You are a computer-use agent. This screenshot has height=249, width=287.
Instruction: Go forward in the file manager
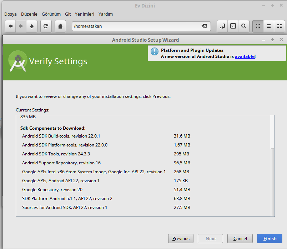(21, 26)
